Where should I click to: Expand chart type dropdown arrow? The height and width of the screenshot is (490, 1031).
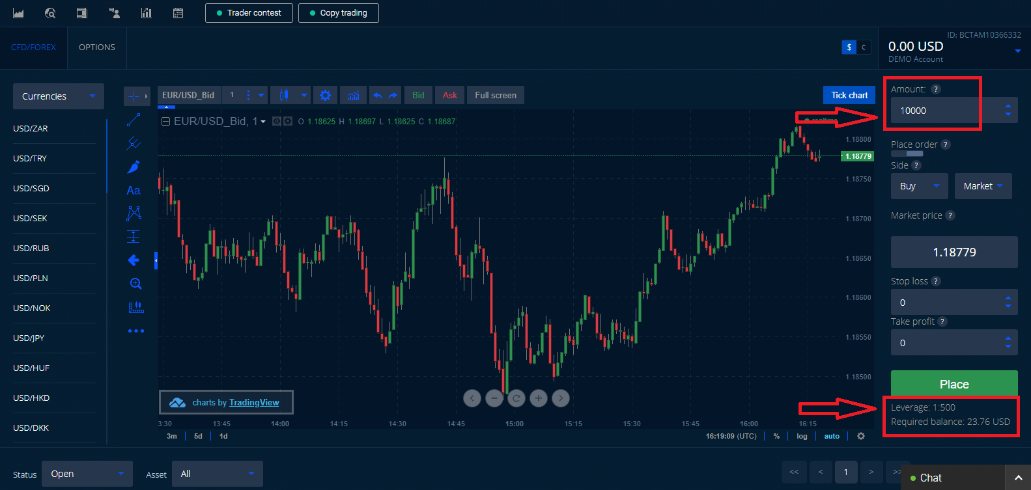click(304, 95)
